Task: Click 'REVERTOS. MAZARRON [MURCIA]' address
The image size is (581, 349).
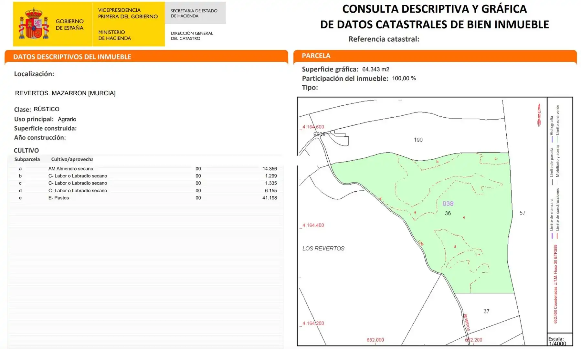Action: [65, 93]
